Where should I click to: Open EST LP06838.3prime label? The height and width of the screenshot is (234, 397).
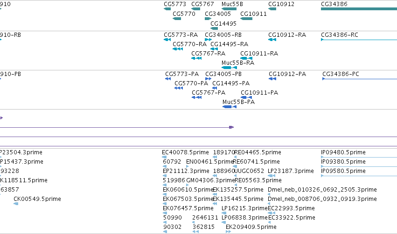pyautogui.click(x=244, y=218)
